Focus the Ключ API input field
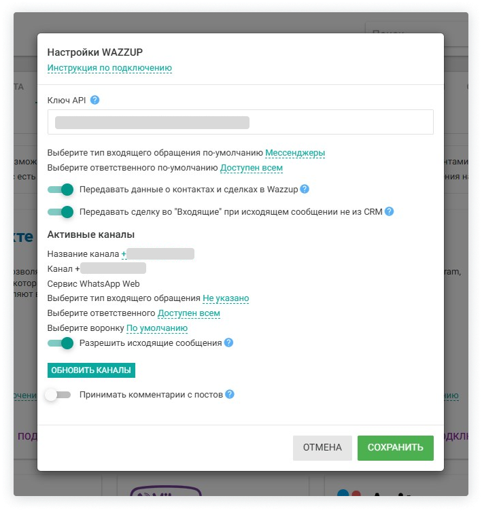482x511 pixels. [x=240, y=122]
